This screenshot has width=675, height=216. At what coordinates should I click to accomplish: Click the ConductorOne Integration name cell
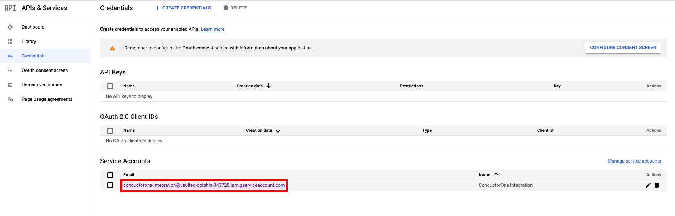505,185
